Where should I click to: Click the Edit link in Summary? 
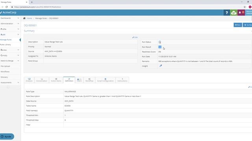point(135,38)
